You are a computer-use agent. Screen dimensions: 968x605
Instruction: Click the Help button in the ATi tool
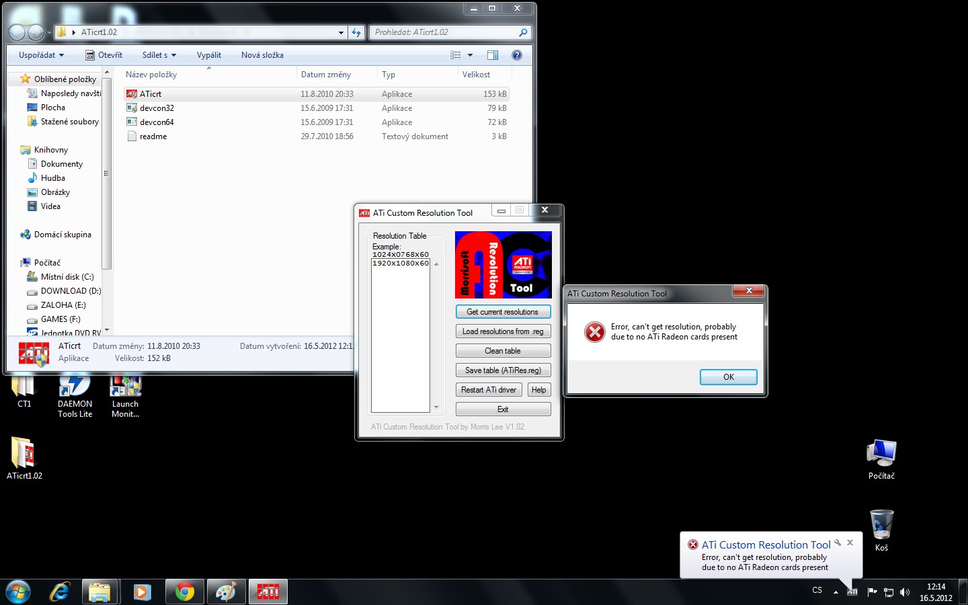point(539,390)
